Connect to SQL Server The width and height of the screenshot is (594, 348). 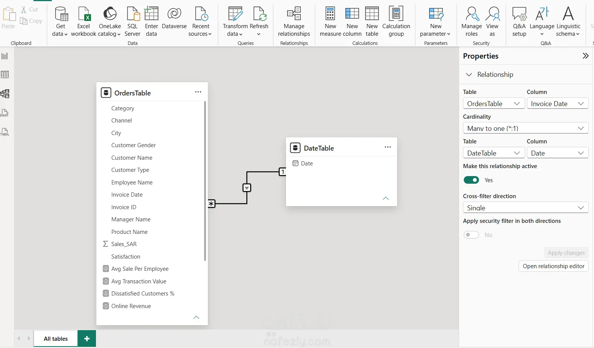pos(133,22)
